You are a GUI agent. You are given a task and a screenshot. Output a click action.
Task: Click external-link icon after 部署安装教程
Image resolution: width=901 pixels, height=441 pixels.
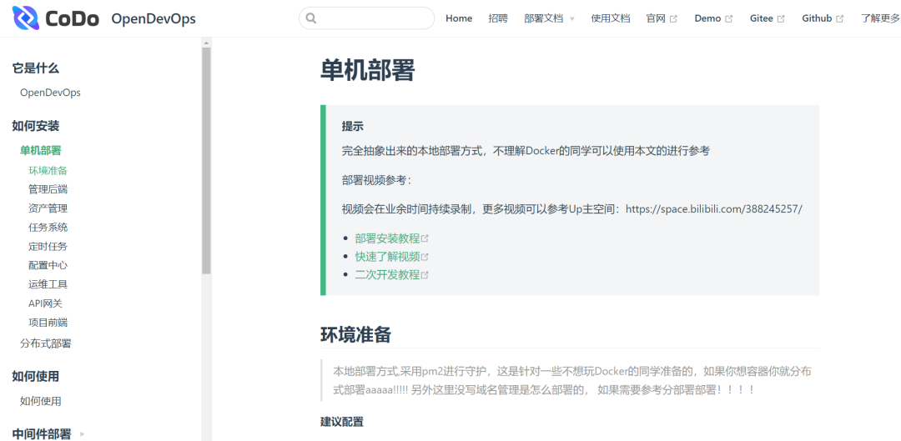425,238
